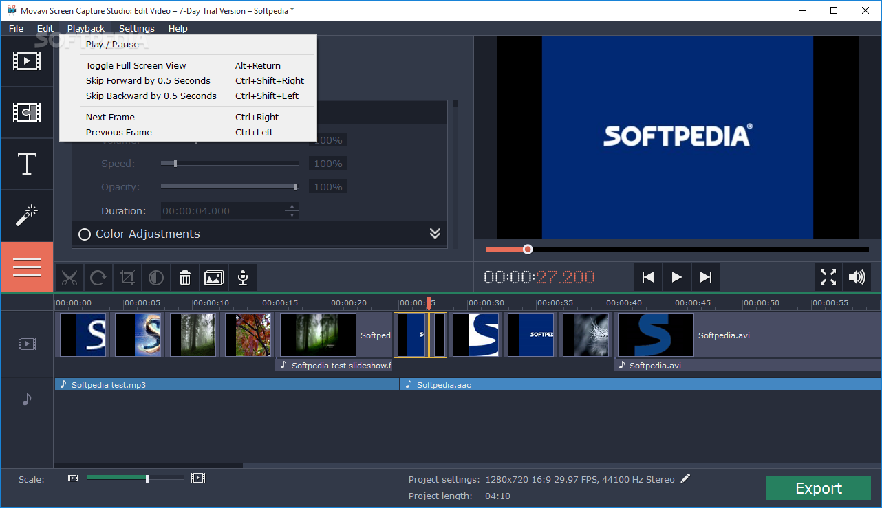Play the video preview
This screenshot has width=882, height=508.
[677, 277]
